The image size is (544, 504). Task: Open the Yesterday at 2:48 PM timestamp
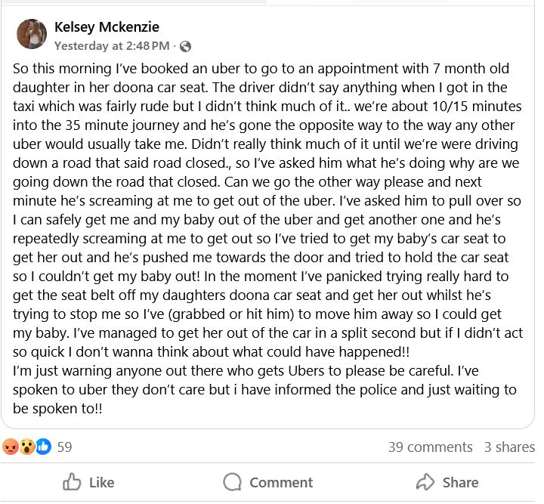pyautogui.click(x=112, y=46)
